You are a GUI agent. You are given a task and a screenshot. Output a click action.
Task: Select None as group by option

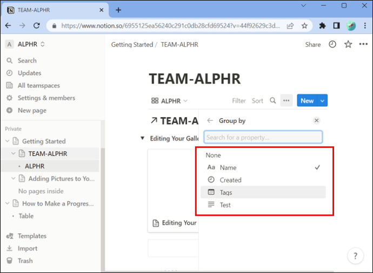(x=263, y=155)
